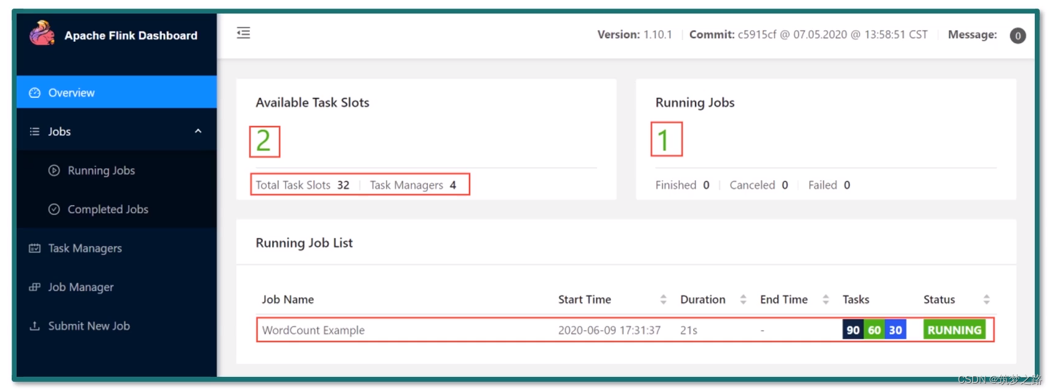Click the Available Task Slots heading
The width and height of the screenshot is (1052, 391).
click(x=312, y=103)
